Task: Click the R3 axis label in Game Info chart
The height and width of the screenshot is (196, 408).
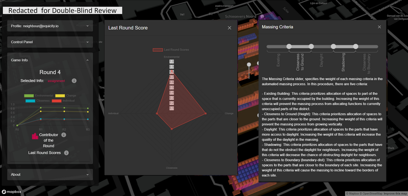Action: 88,129
